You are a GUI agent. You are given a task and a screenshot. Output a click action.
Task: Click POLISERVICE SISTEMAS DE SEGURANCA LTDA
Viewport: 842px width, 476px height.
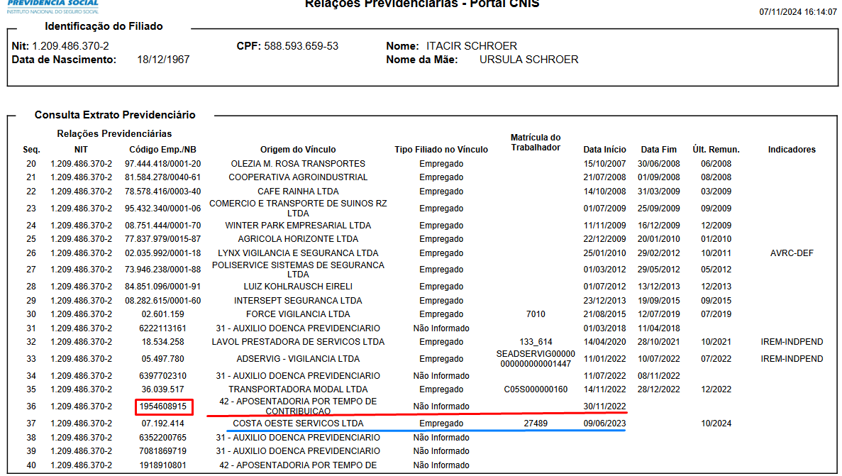click(x=298, y=270)
